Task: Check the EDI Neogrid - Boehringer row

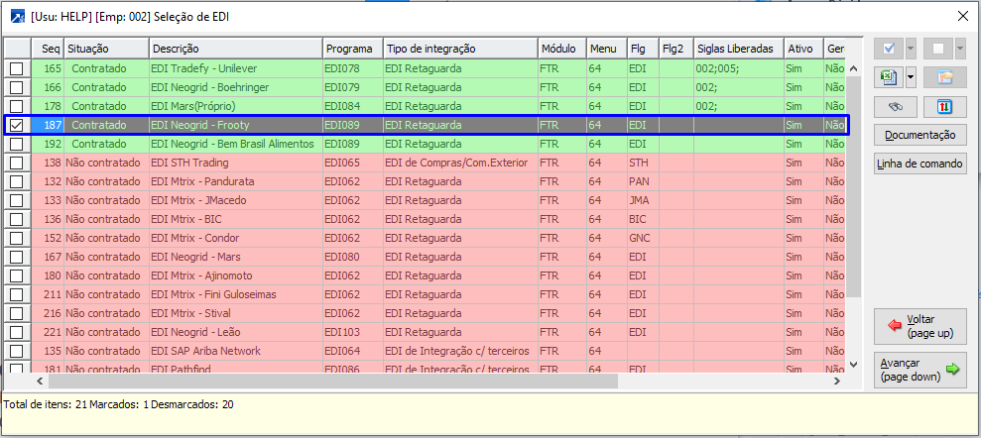Action: [17, 87]
